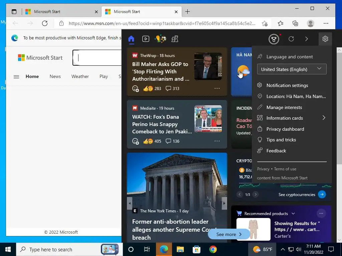
Task: Click the forward arrow in widgets header
Action: [x=307, y=39]
